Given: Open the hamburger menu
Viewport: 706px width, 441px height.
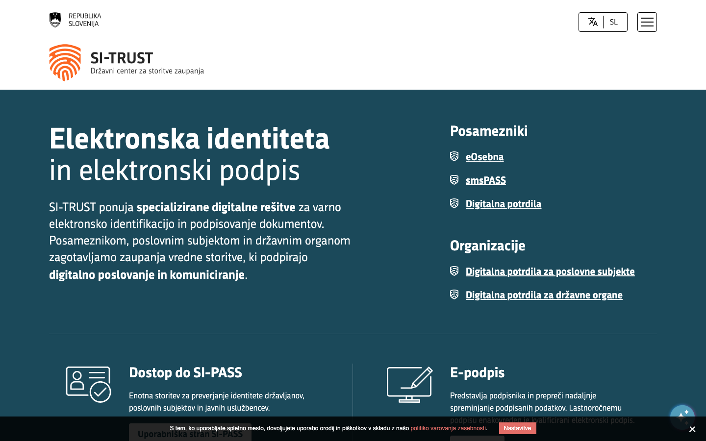Looking at the screenshot, I should click(647, 22).
